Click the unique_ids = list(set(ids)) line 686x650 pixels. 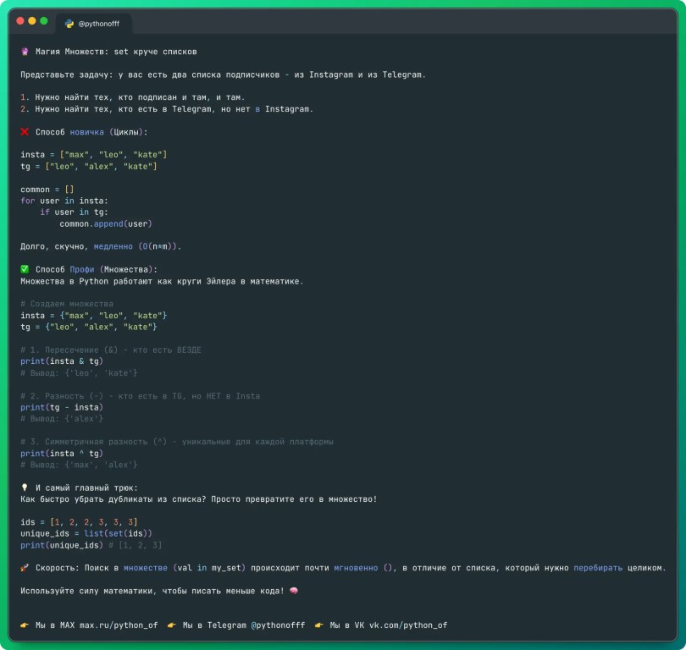click(86, 533)
